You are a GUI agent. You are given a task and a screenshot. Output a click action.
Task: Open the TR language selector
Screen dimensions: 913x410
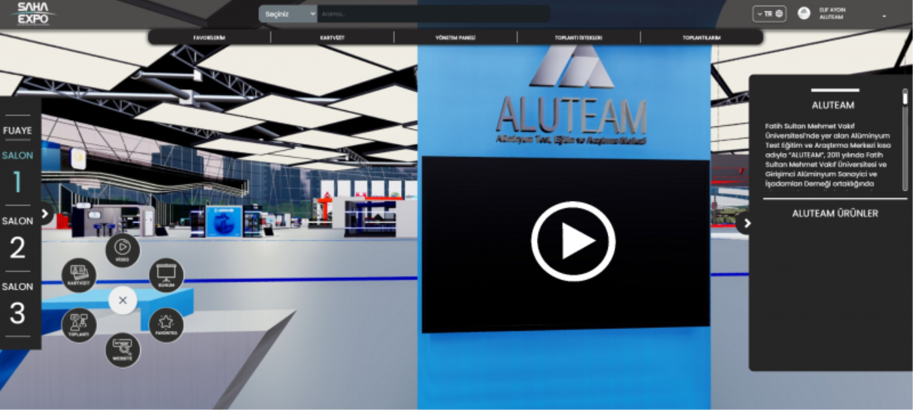(x=769, y=14)
